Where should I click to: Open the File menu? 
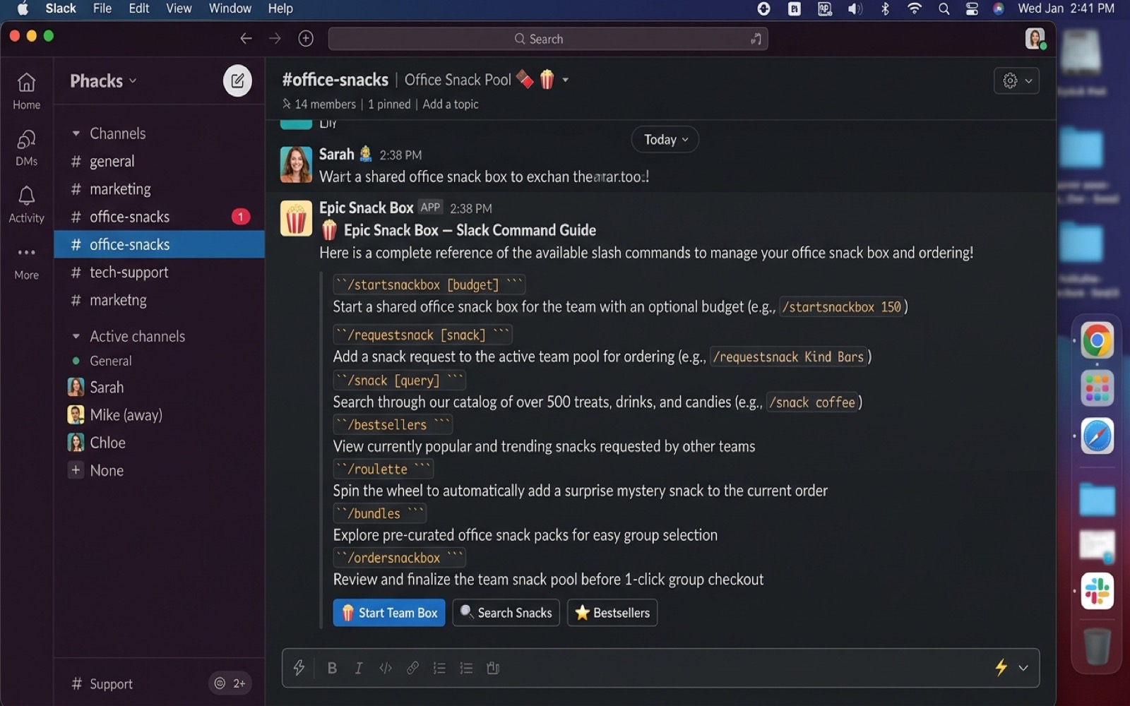point(102,8)
